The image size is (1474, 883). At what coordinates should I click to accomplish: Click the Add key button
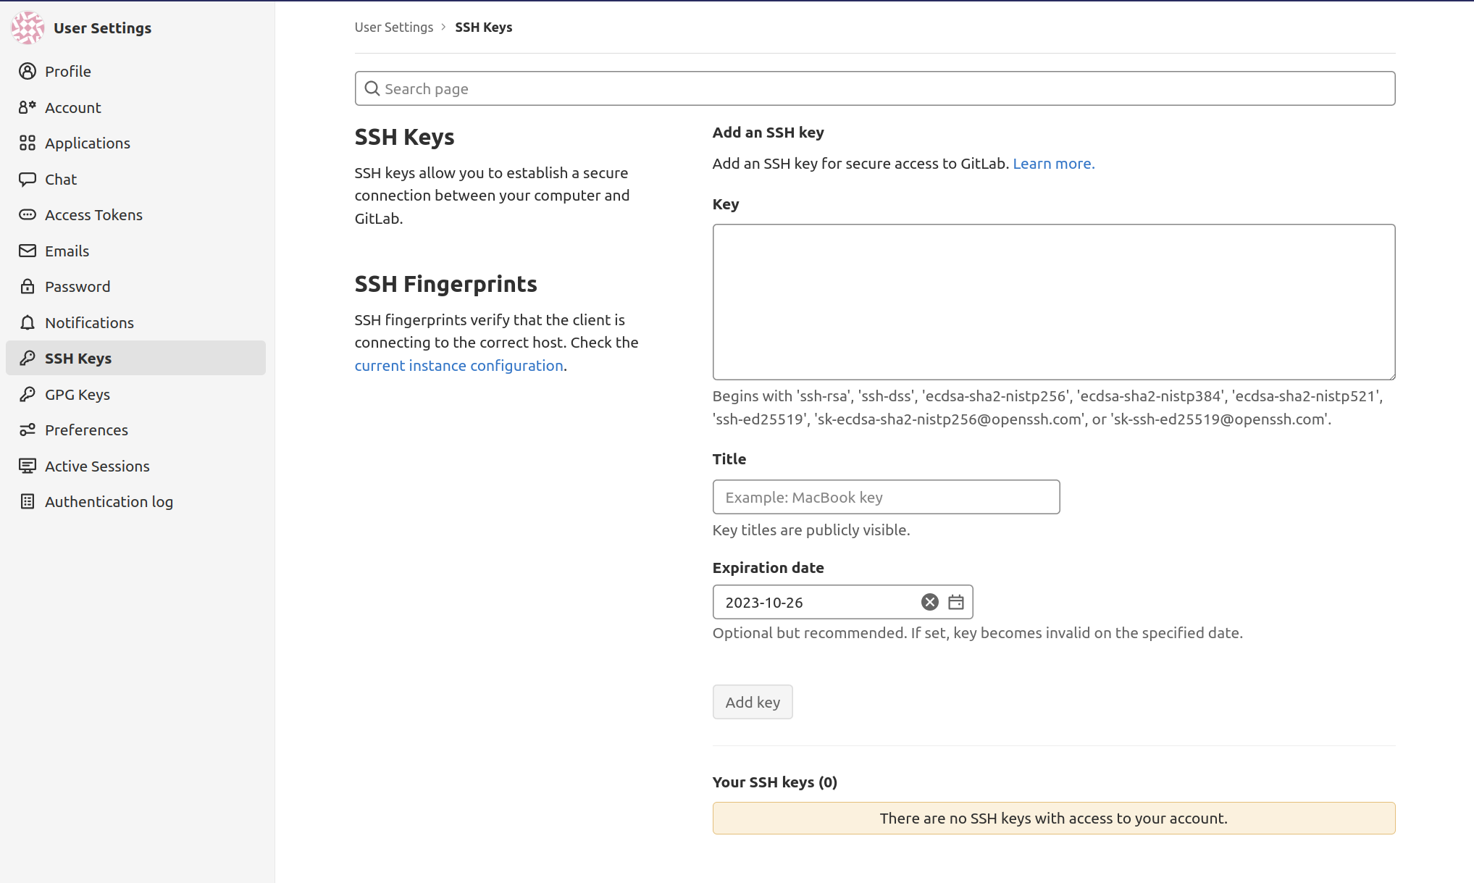click(753, 701)
